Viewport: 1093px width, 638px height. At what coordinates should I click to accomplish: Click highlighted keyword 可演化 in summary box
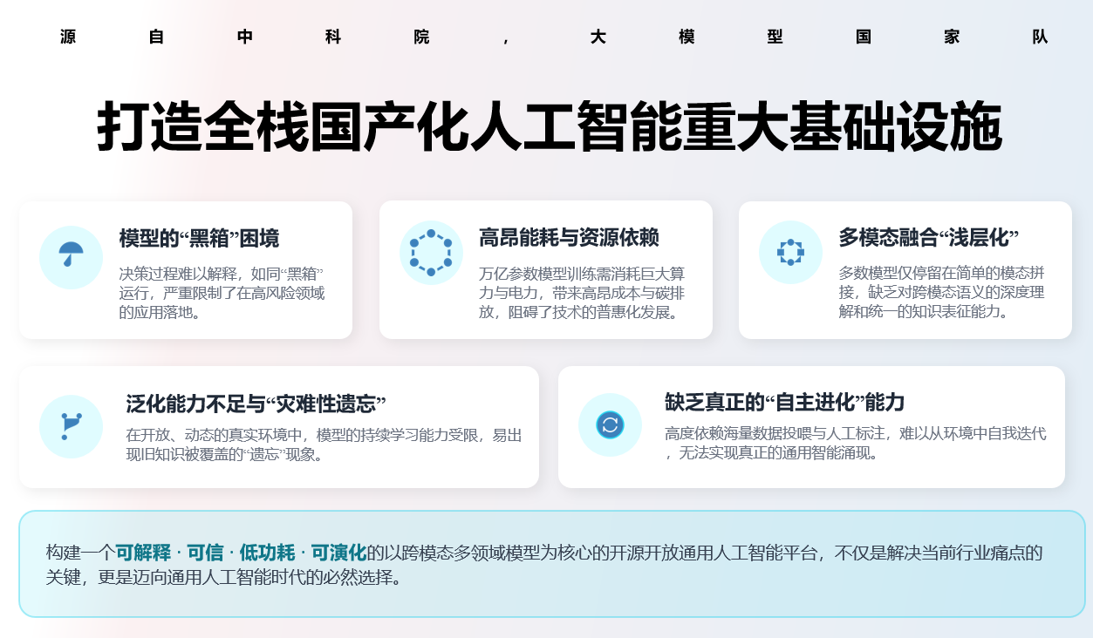click(338, 553)
